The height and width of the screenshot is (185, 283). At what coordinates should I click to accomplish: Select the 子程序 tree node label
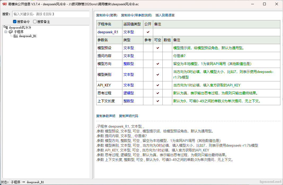coord(19,32)
